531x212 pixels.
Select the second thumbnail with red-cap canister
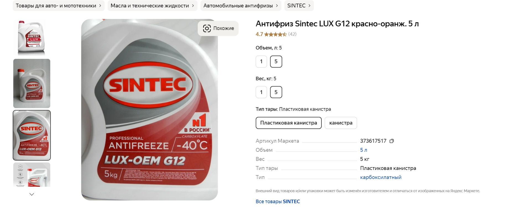pos(32,83)
